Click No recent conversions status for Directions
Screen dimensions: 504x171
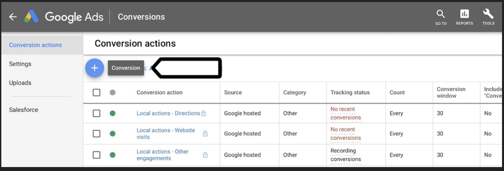tap(346, 113)
